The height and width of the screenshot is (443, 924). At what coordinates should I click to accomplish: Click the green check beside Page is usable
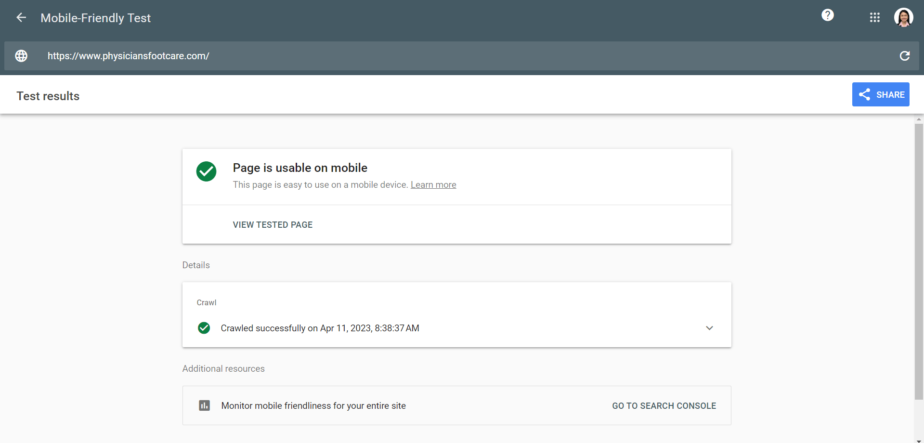point(206,171)
